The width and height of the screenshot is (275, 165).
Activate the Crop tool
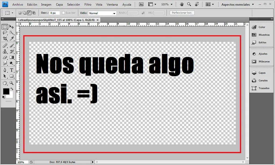(5, 38)
